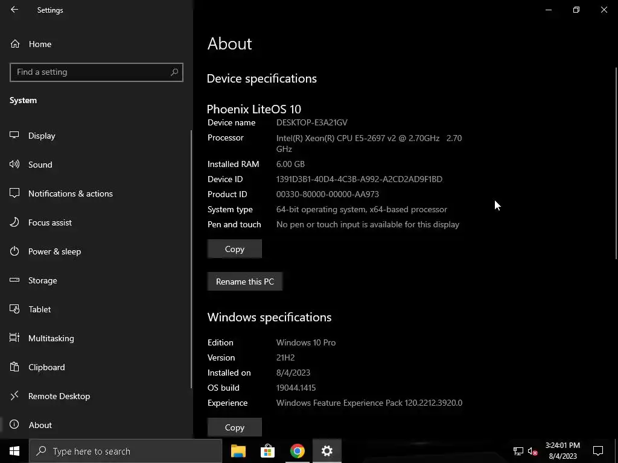The image size is (618, 463).
Task: Click the Settings gear taskbar icon
Action: click(x=327, y=451)
